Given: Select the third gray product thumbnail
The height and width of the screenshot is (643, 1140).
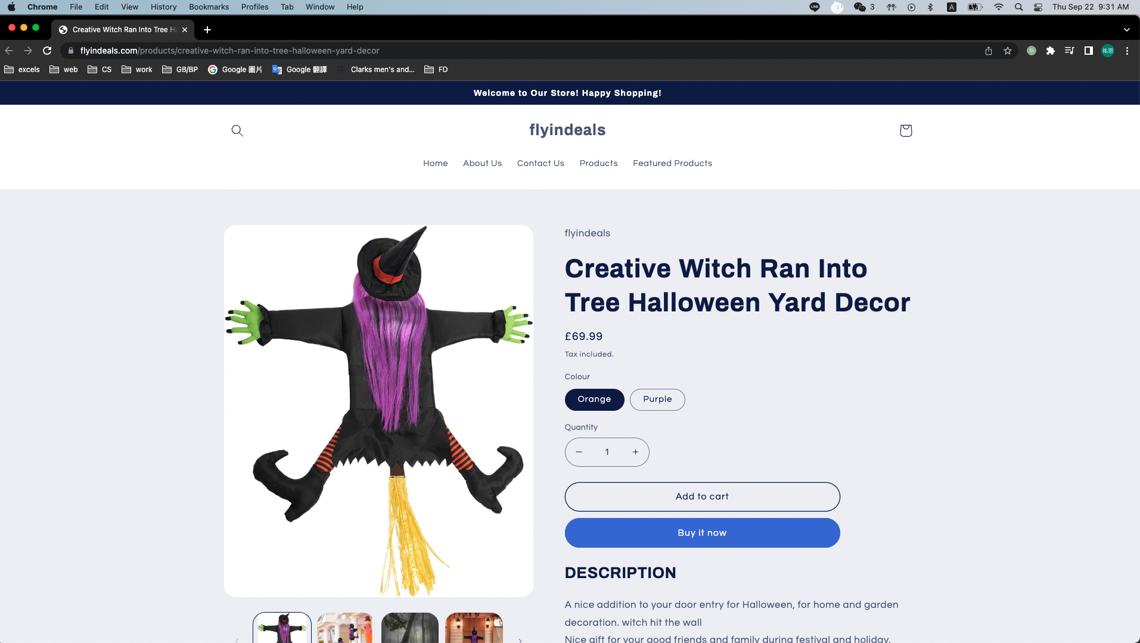Looking at the screenshot, I should click(410, 628).
